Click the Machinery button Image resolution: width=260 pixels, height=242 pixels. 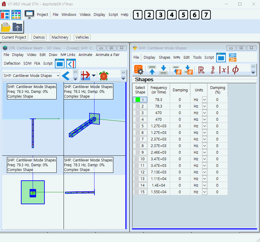pyautogui.click(x=60, y=37)
